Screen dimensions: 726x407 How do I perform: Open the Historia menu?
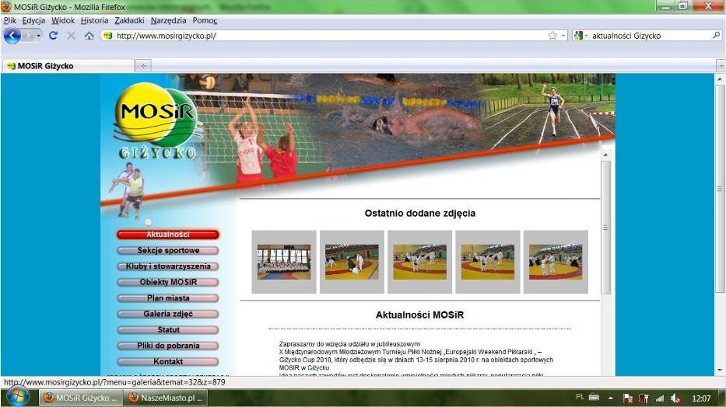94,20
